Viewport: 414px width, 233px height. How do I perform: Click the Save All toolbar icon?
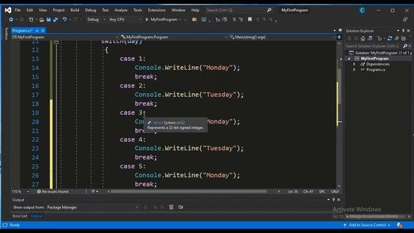(56, 19)
